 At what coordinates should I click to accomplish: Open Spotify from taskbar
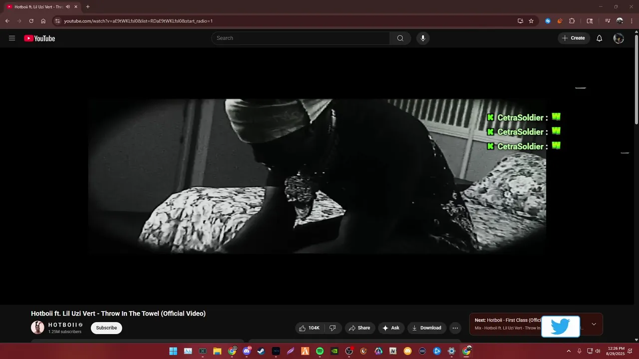coord(319,351)
